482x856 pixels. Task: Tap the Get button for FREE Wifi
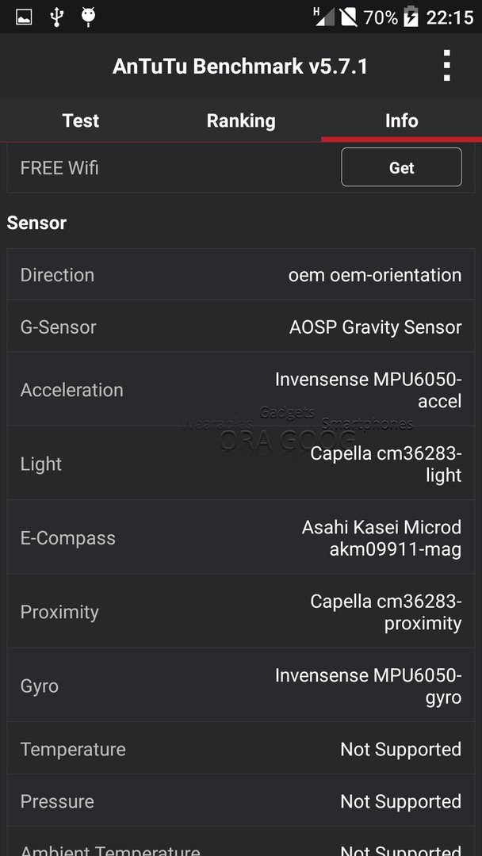point(401,167)
